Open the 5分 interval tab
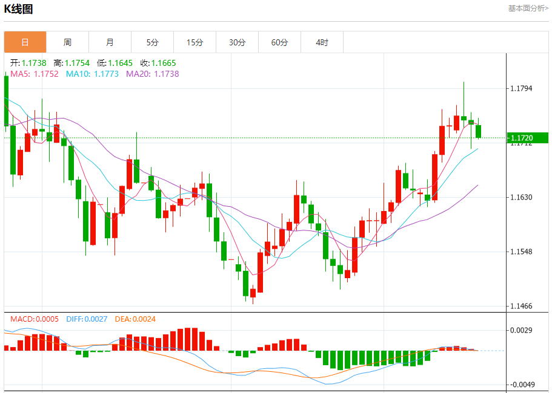Image resolution: width=552 pixels, height=393 pixels. 152,42
